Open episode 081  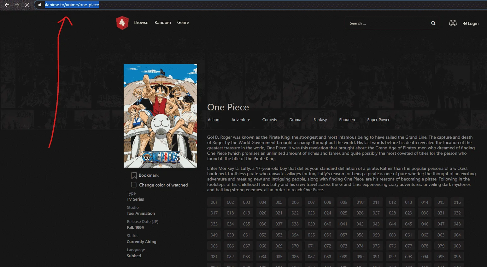[x=214, y=257]
